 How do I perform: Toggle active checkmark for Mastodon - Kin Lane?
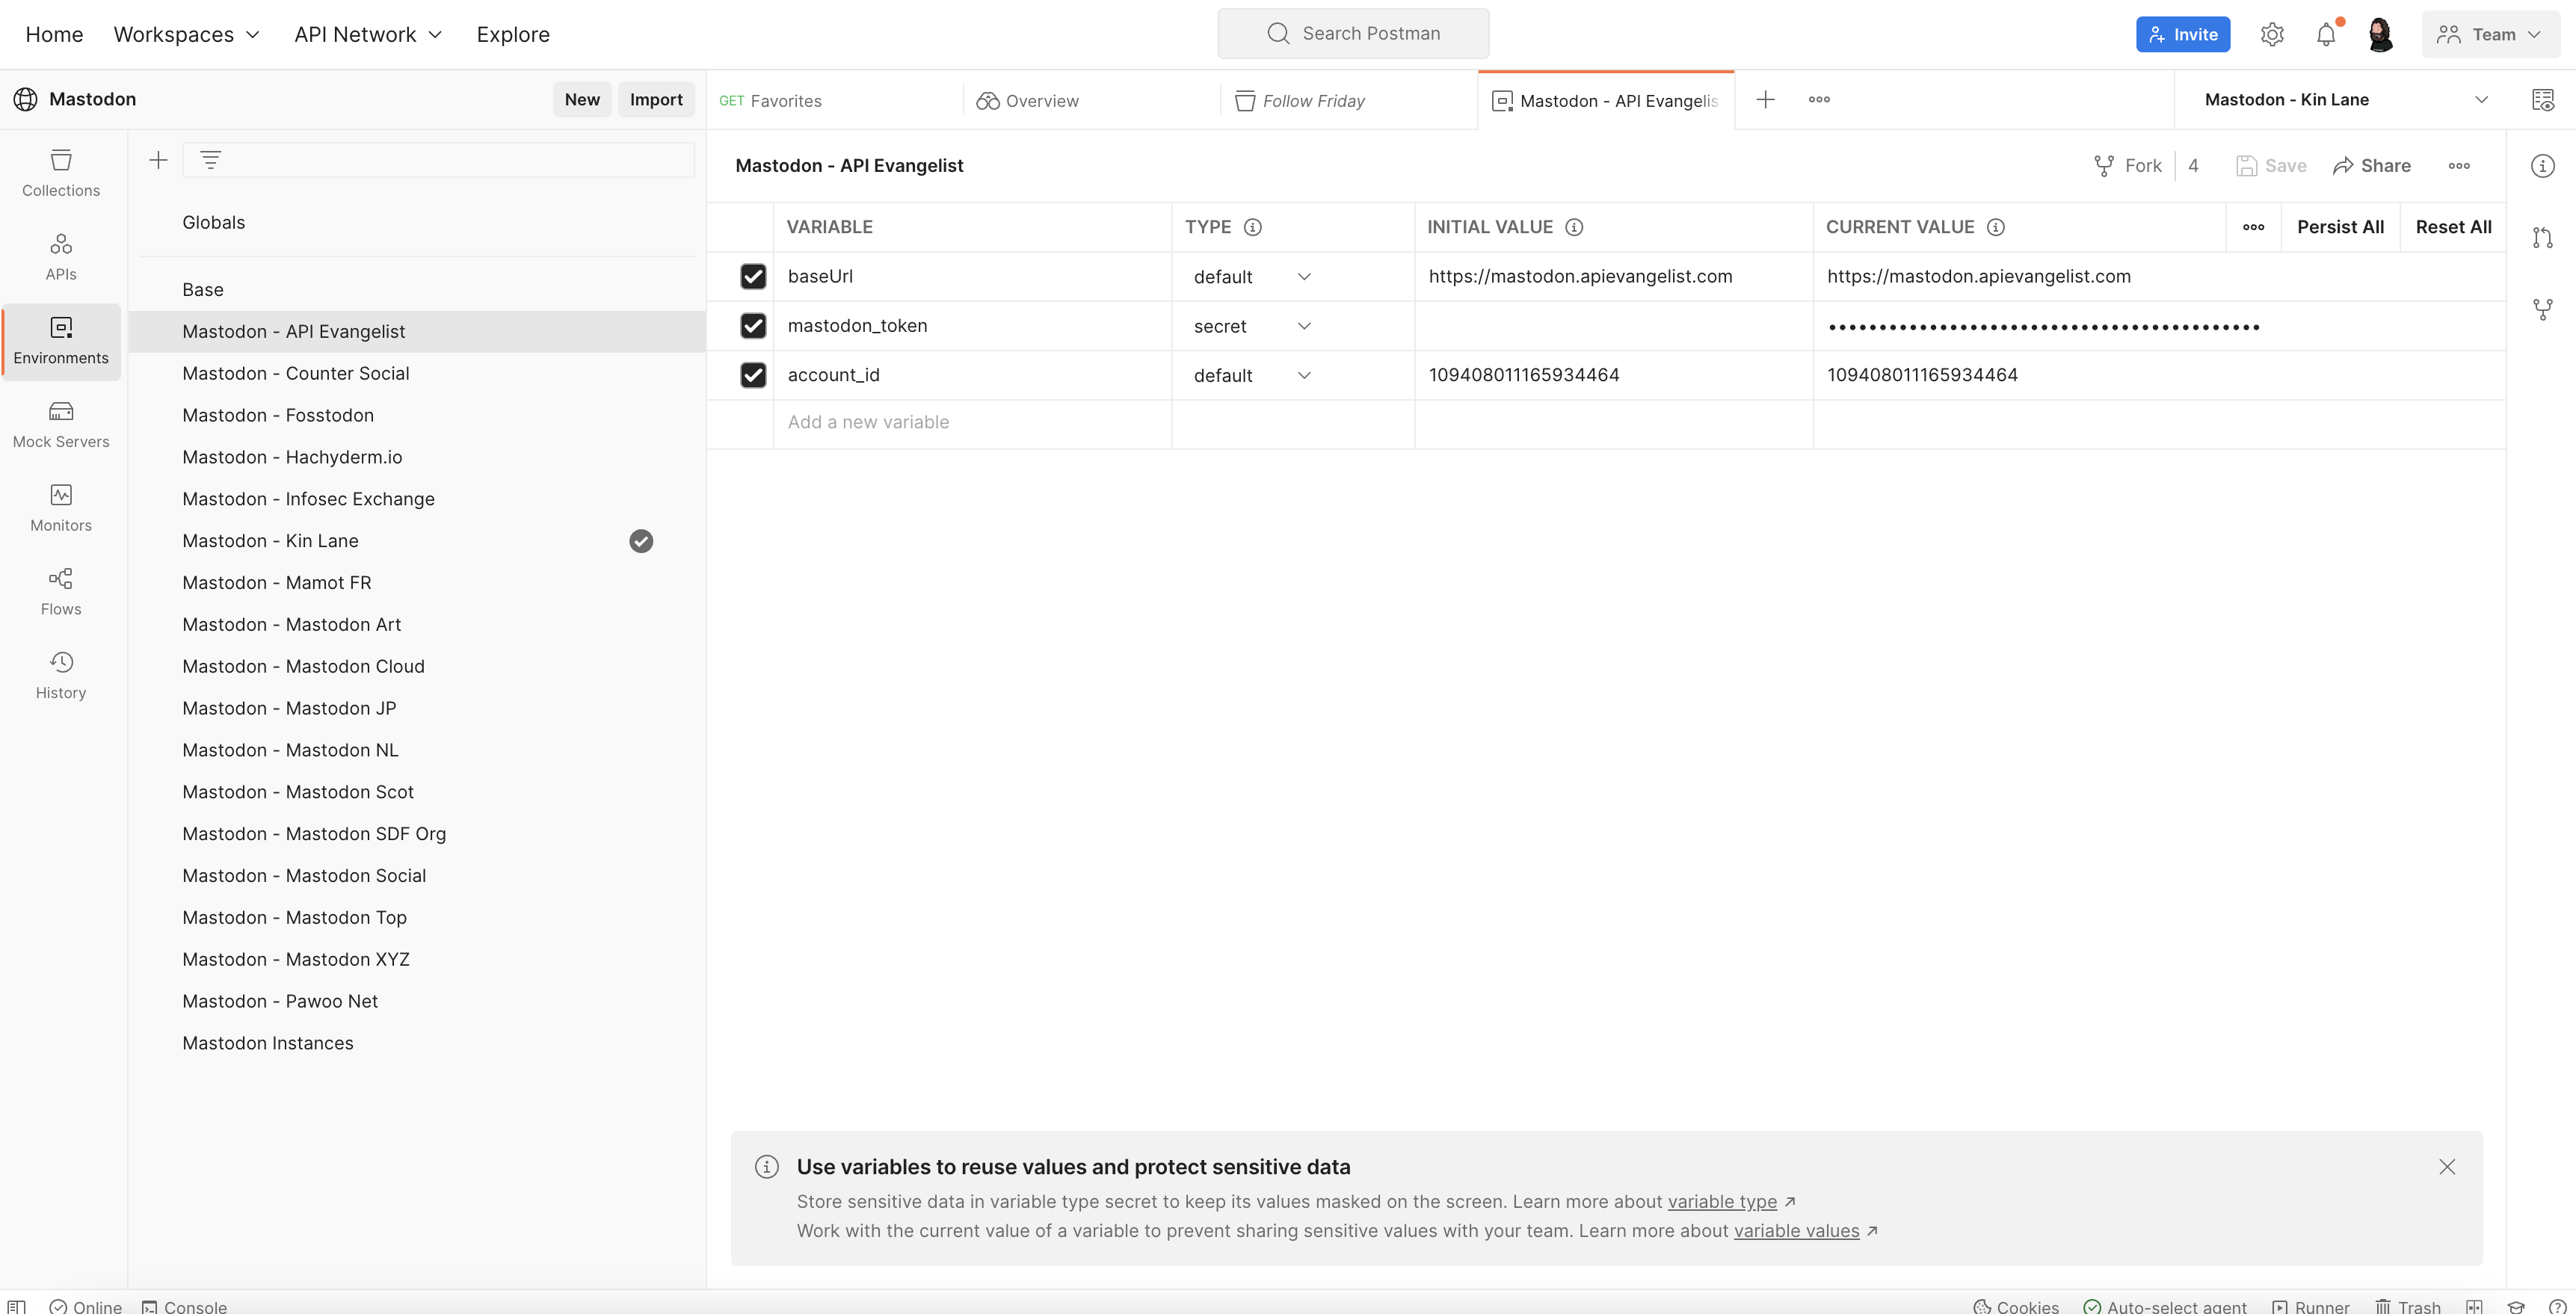point(641,541)
